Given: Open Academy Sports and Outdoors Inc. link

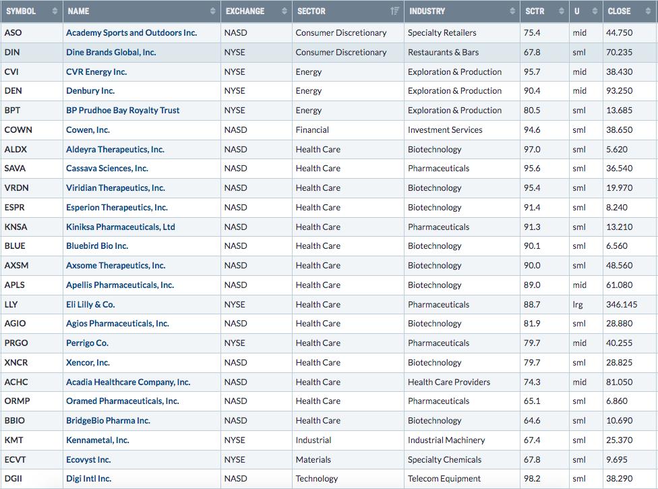Looking at the screenshot, I should pyautogui.click(x=131, y=33).
